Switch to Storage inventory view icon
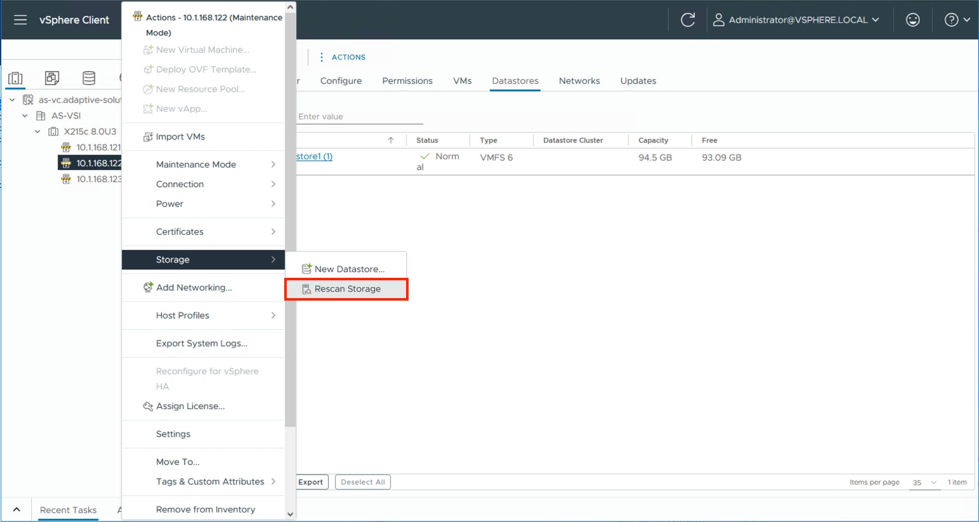Screen dimensions: 979x522 point(89,78)
